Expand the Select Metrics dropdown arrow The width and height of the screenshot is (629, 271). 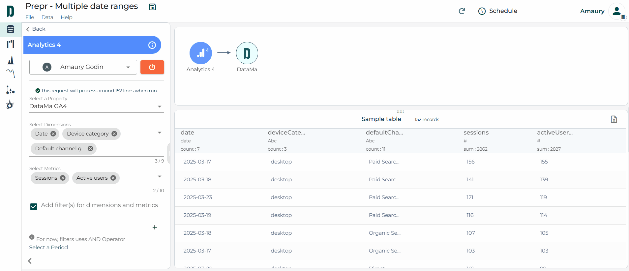coord(160,177)
